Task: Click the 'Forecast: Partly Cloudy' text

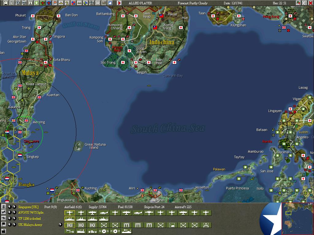Action: (193, 3)
